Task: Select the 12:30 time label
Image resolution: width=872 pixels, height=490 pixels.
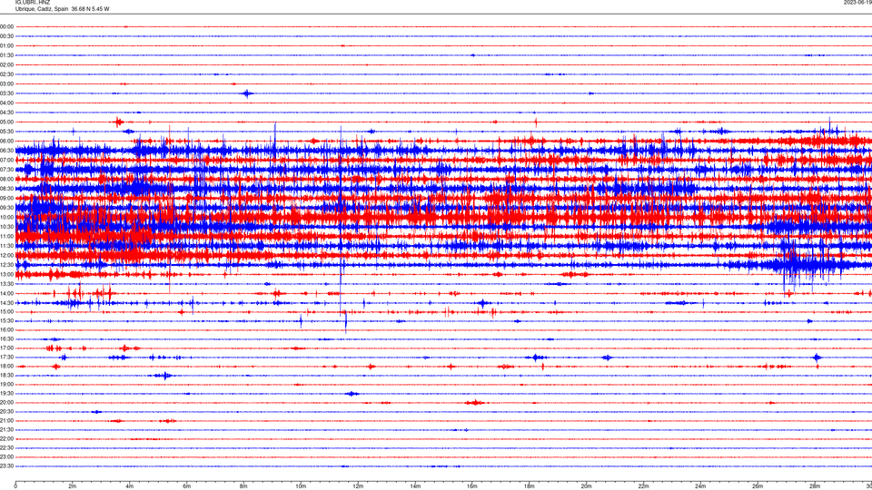Action: click(x=6, y=265)
